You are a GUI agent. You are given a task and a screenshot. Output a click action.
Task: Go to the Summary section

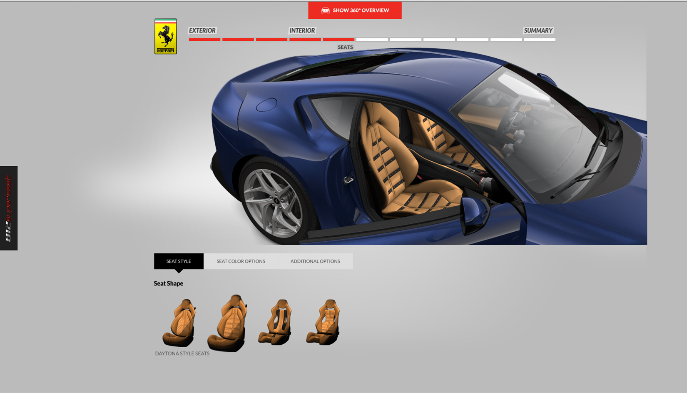click(538, 30)
